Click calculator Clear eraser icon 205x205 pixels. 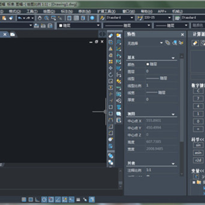coord(195,43)
